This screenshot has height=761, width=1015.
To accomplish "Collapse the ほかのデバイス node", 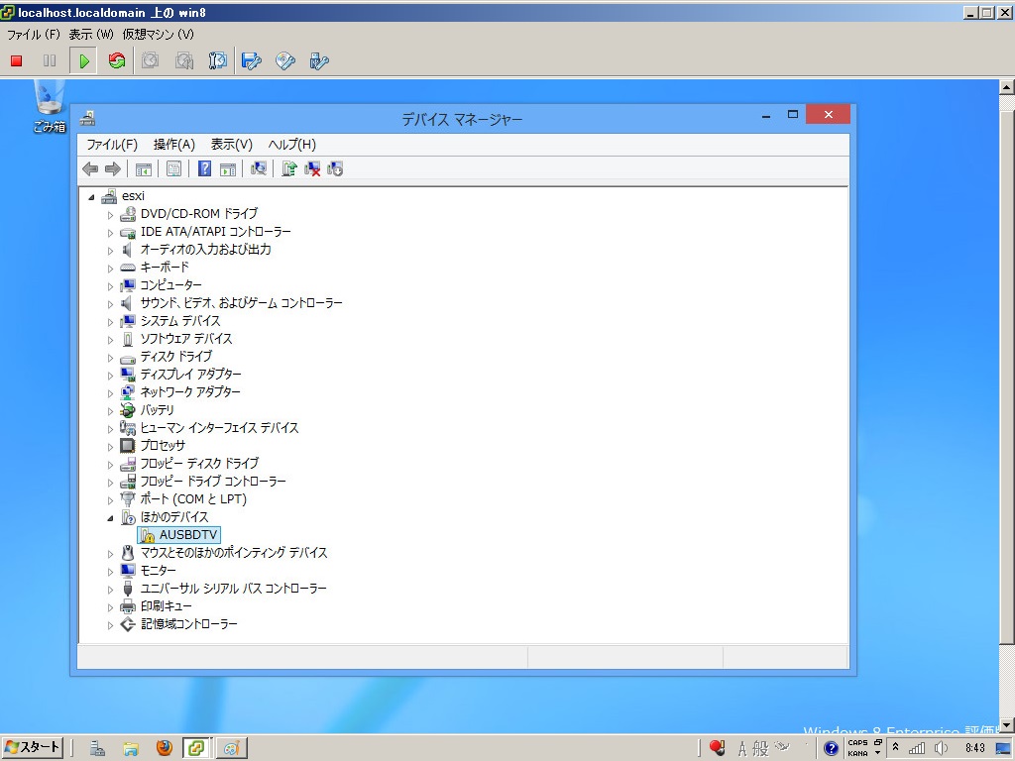I will (111, 517).
